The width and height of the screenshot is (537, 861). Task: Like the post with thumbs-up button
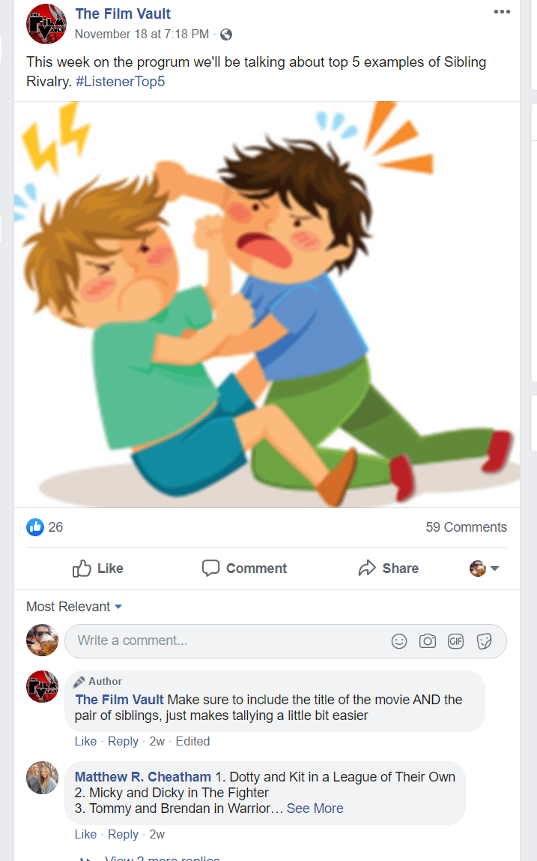pyautogui.click(x=97, y=568)
